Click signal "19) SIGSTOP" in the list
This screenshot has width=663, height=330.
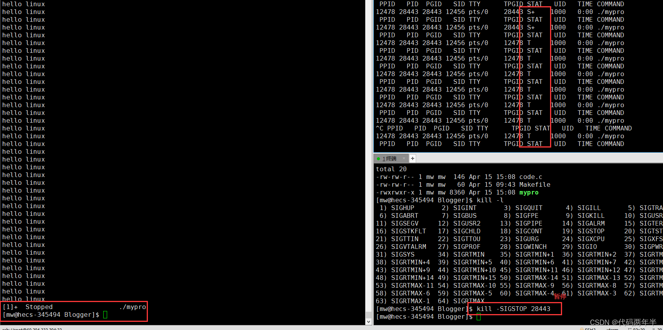(x=583, y=231)
